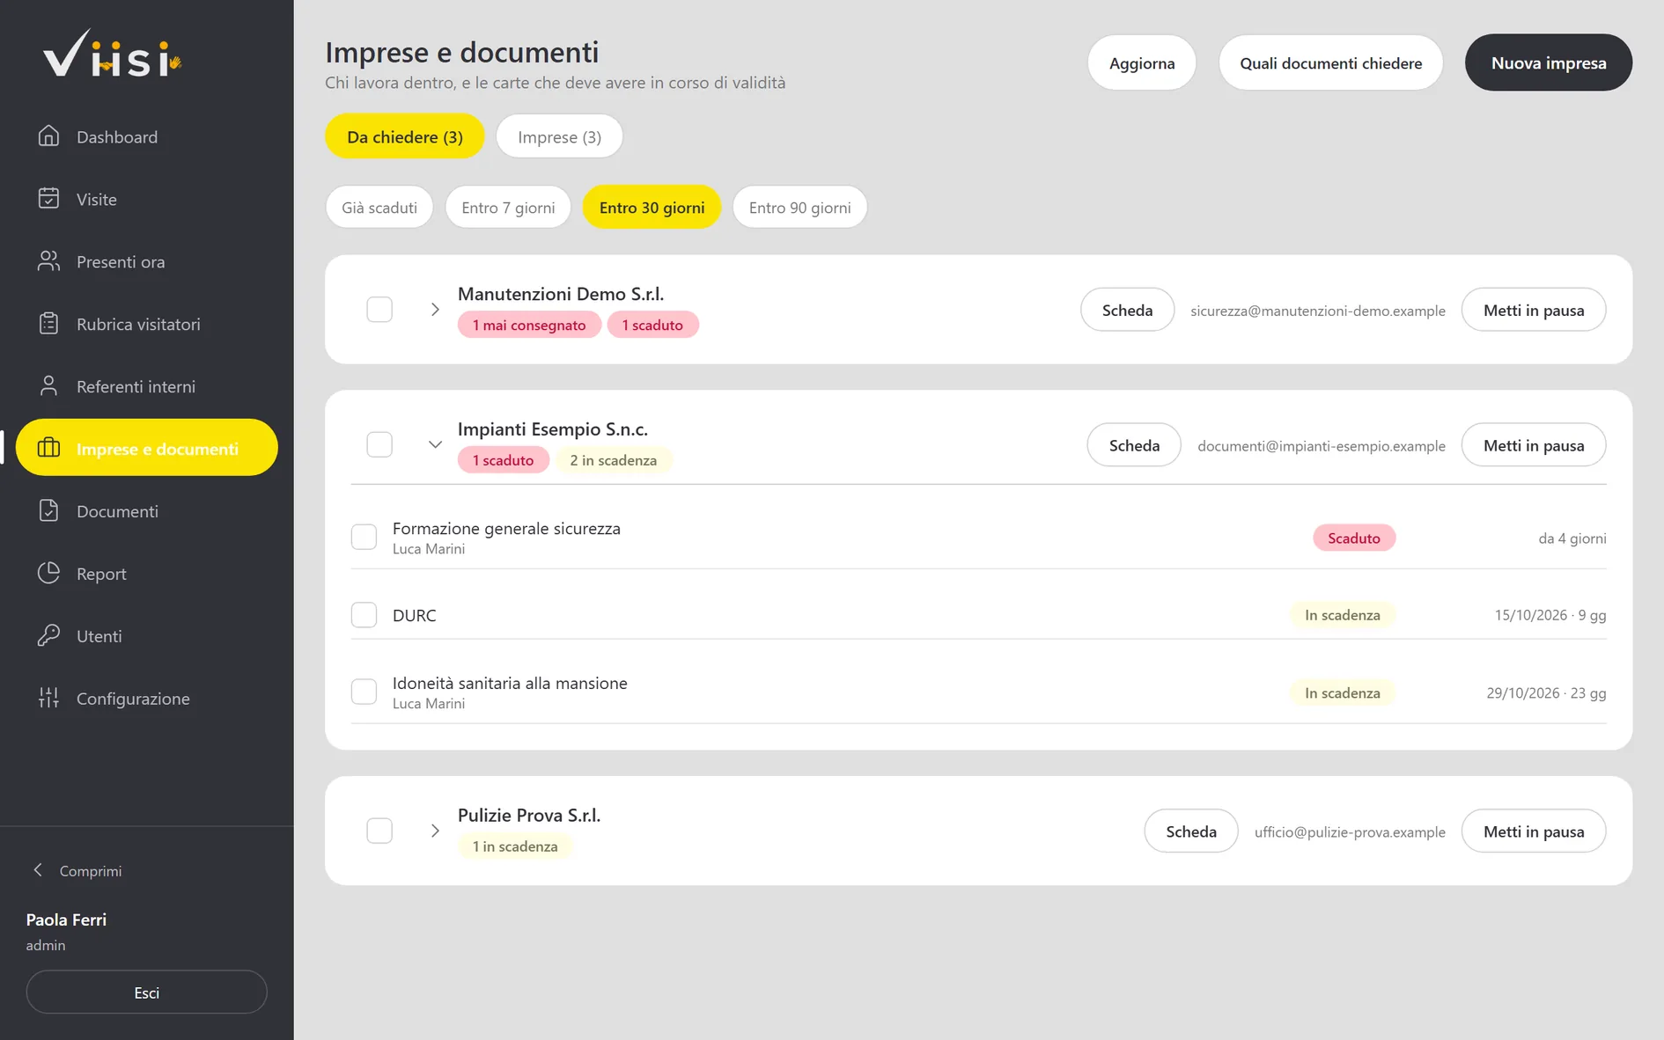
Task: Click the Utenti key icon
Action: pyautogui.click(x=49, y=636)
